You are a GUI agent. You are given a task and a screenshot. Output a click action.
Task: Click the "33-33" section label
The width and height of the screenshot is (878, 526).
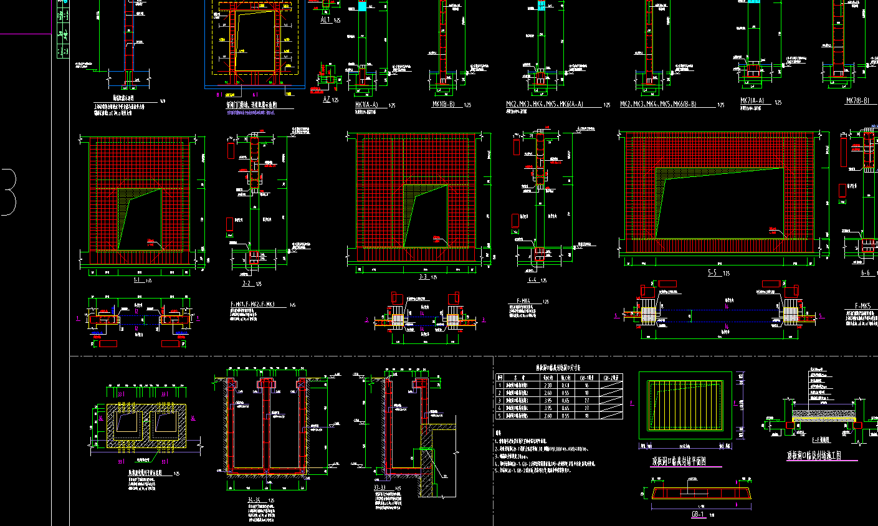point(379,487)
